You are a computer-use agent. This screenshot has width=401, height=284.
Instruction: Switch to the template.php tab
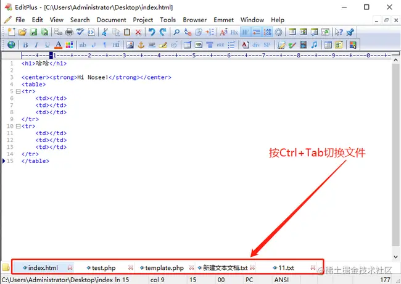tap(164, 268)
